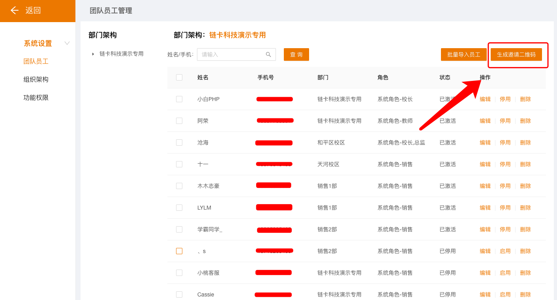Enable the 小桃客服 account
Image resolution: width=557 pixels, height=300 pixels.
tap(505, 273)
